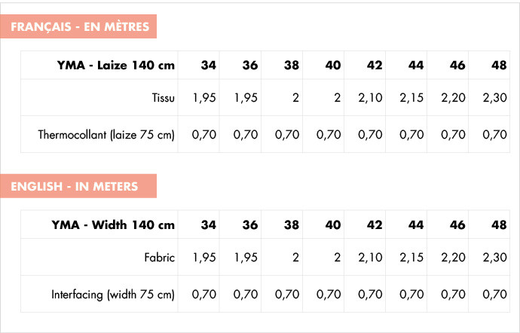Click the ENGLISH - IN METERS banner
The image size is (520, 333).
(x=78, y=186)
